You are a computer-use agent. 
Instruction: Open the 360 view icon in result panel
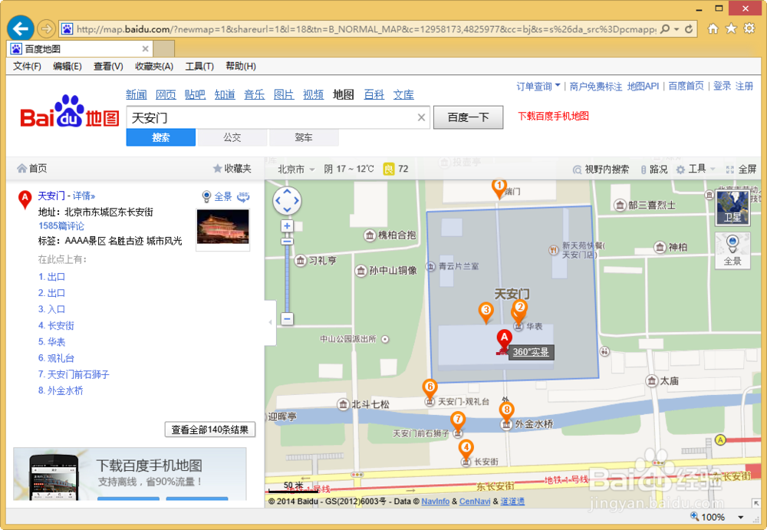click(x=243, y=196)
